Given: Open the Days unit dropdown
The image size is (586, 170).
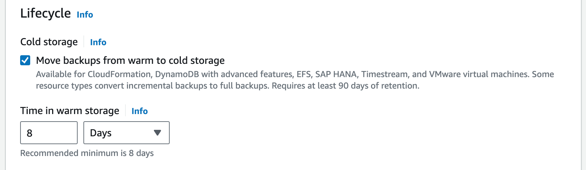Looking at the screenshot, I should 126,133.
